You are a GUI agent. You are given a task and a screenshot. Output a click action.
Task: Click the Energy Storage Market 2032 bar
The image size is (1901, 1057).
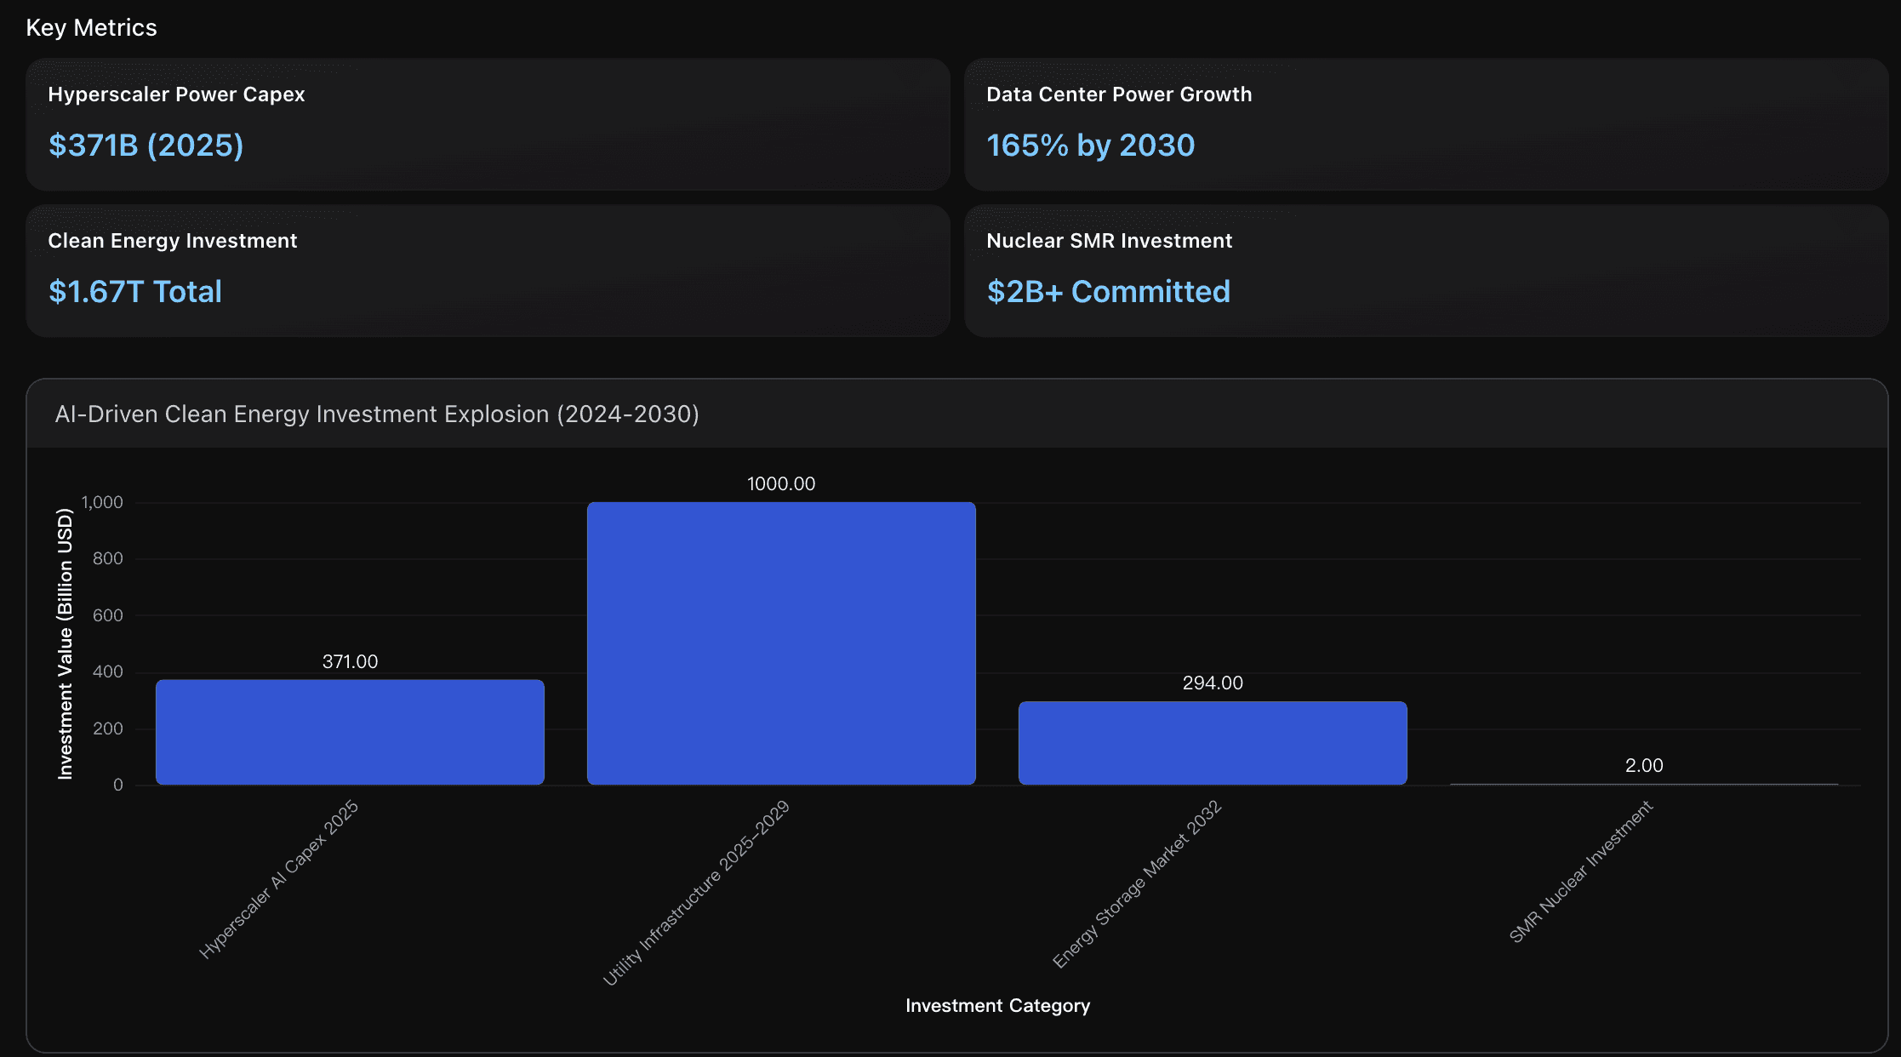click(1213, 743)
